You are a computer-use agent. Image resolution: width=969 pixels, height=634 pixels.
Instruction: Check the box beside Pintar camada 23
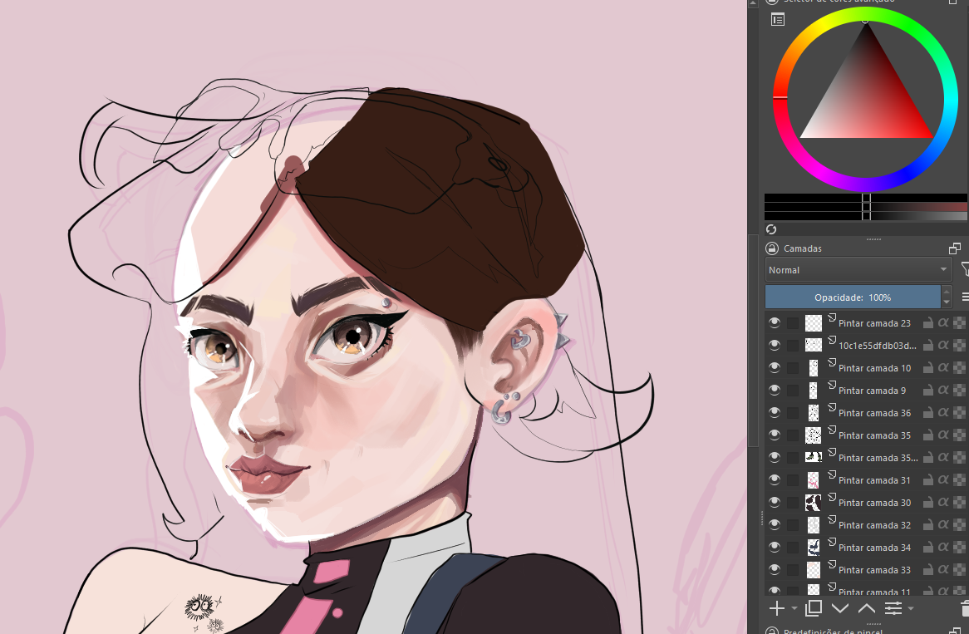click(x=793, y=322)
